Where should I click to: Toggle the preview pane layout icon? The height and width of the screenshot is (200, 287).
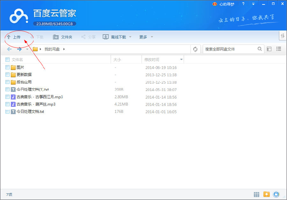tap(269, 49)
